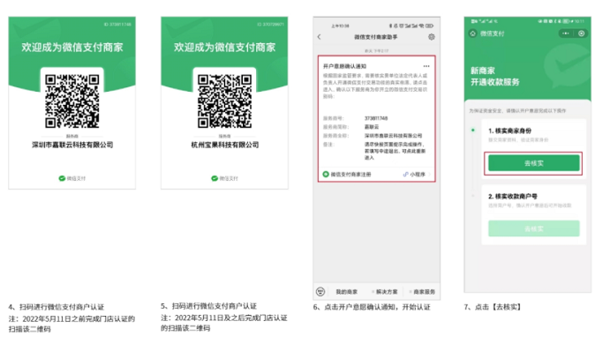This screenshot has width=595, height=344.
Task: Click the 2. 核实收款商户号 step heading
Action: pyautogui.click(x=513, y=196)
